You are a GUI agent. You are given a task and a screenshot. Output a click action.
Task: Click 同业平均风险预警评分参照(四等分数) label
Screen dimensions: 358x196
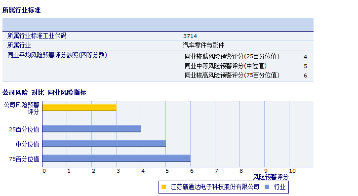point(57,55)
